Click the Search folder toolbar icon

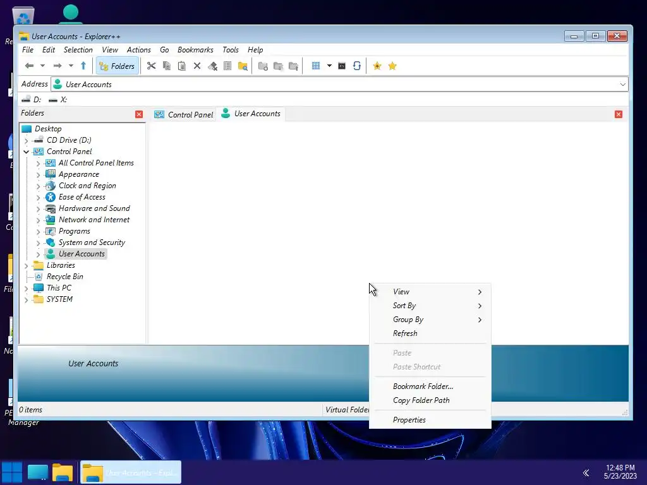(x=243, y=66)
